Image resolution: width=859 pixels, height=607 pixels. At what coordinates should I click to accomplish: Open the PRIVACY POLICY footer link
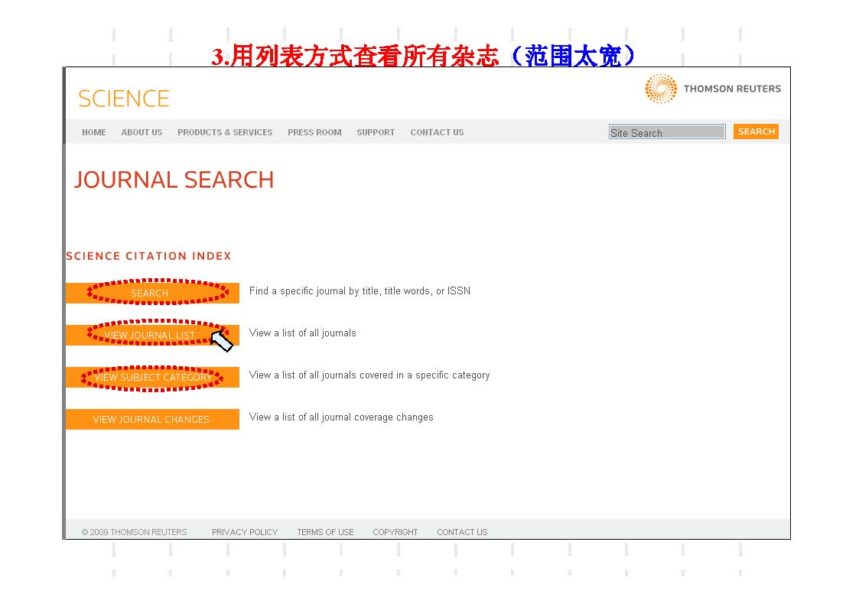[x=245, y=532]
